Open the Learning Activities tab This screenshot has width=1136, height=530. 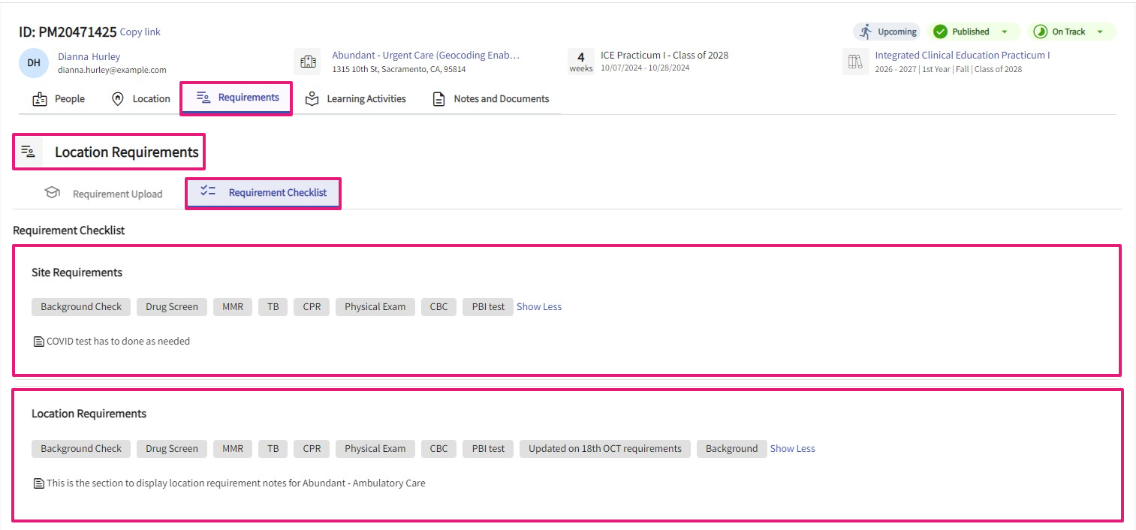pos(356,99)
